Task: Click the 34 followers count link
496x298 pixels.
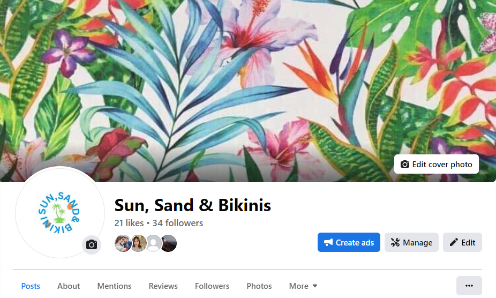Action: (178, 223)
